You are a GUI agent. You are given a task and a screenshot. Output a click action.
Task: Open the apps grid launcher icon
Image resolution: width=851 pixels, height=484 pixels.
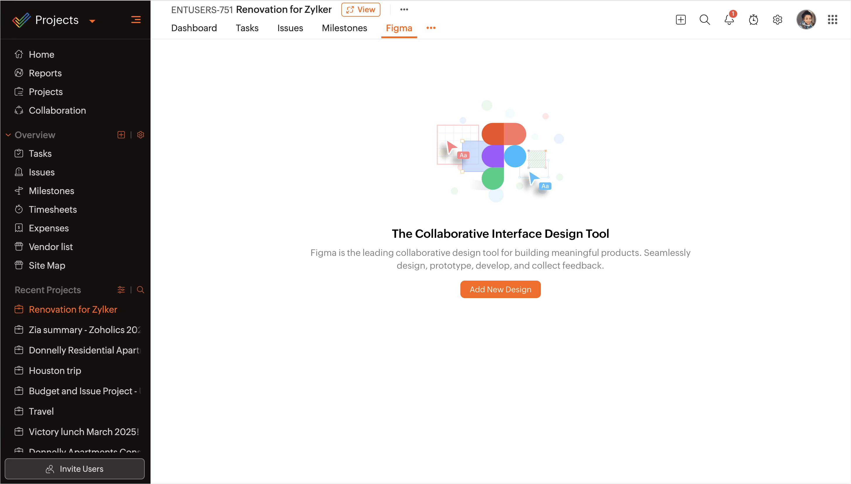click(832, 20)
